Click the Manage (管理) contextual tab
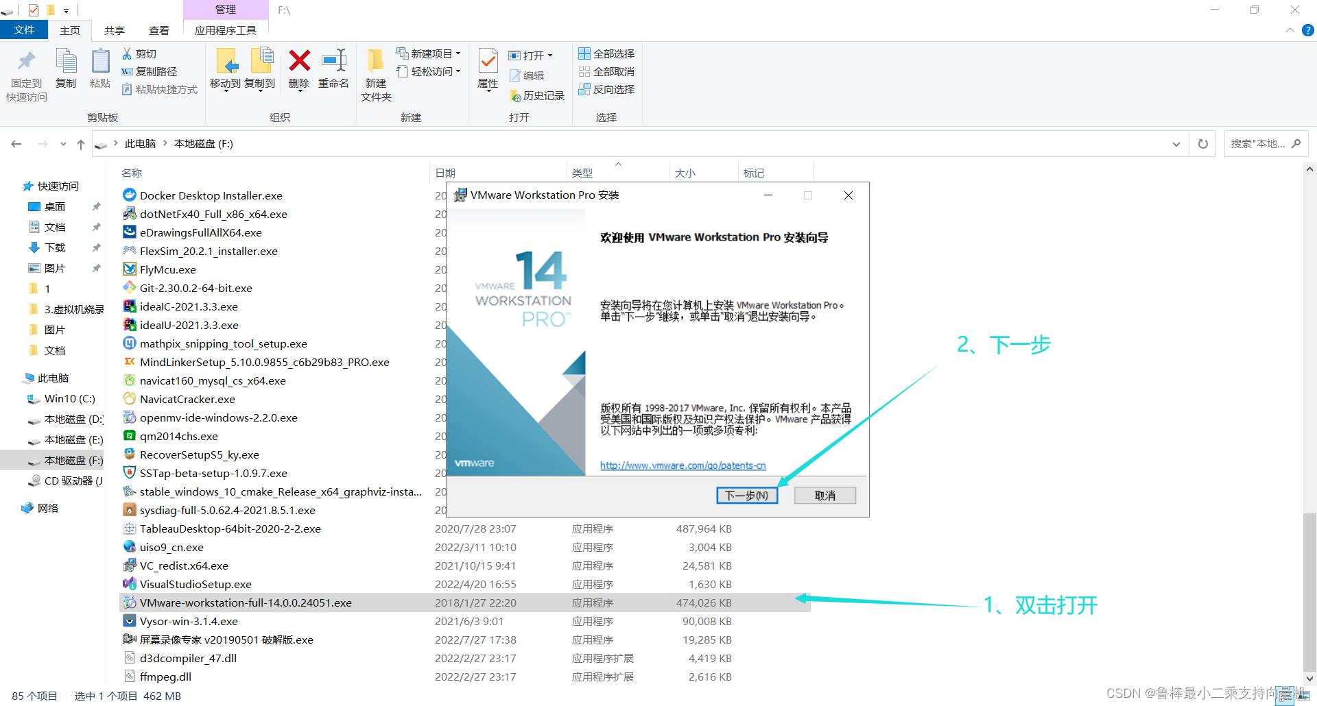The width and height of the screenshot is (1317, 706). [x=226, y=10]
